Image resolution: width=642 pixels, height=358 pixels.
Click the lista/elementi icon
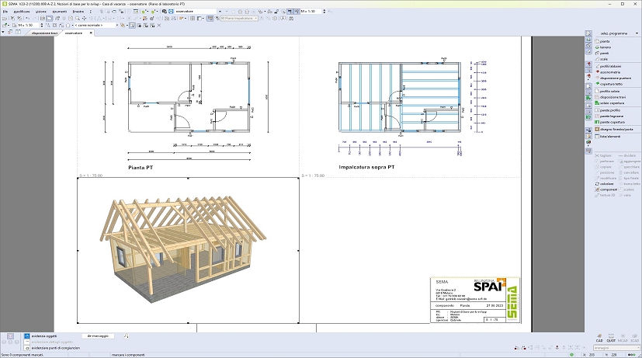(595, 137)
